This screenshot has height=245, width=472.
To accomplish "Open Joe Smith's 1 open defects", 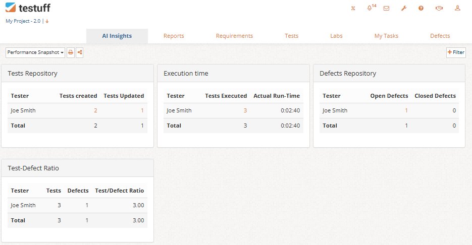I will click(406, 110).
